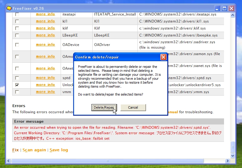Image resolution: width=242 pixels, height=168 pixels.
Task: Close the Confirm delete/repair dialog
Action: point(163,57)
